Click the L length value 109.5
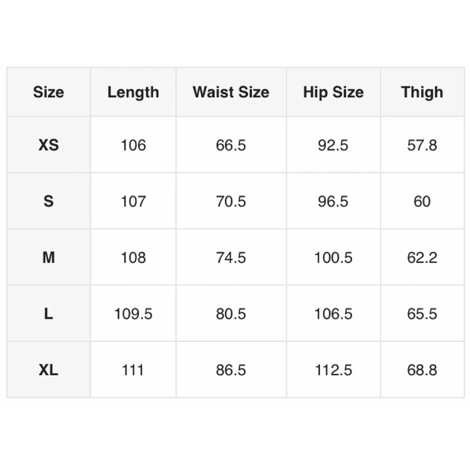 click(x=133, y=314)
